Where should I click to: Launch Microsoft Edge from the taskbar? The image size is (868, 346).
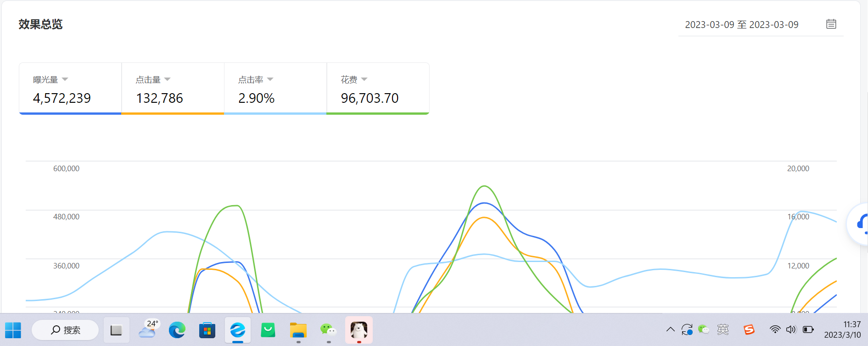point(177,330)
